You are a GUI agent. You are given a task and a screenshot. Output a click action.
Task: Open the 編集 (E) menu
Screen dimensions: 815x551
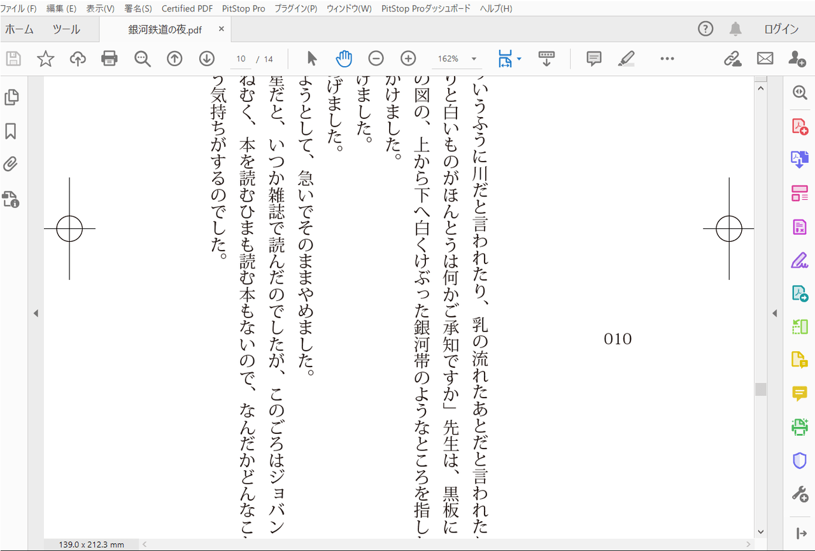[61, 8]
